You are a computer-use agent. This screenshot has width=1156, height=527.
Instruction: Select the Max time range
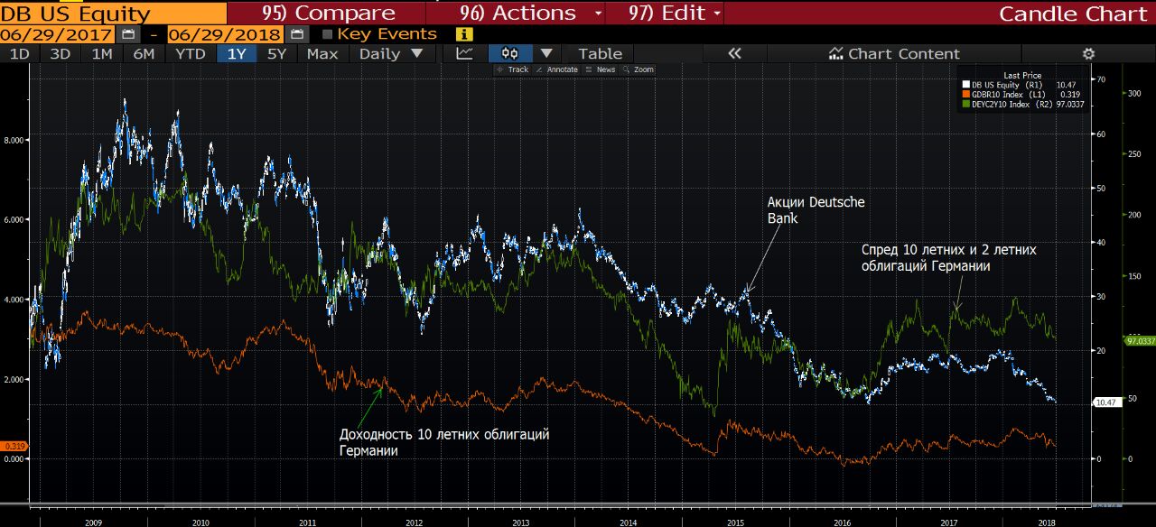tap(322, 53)
